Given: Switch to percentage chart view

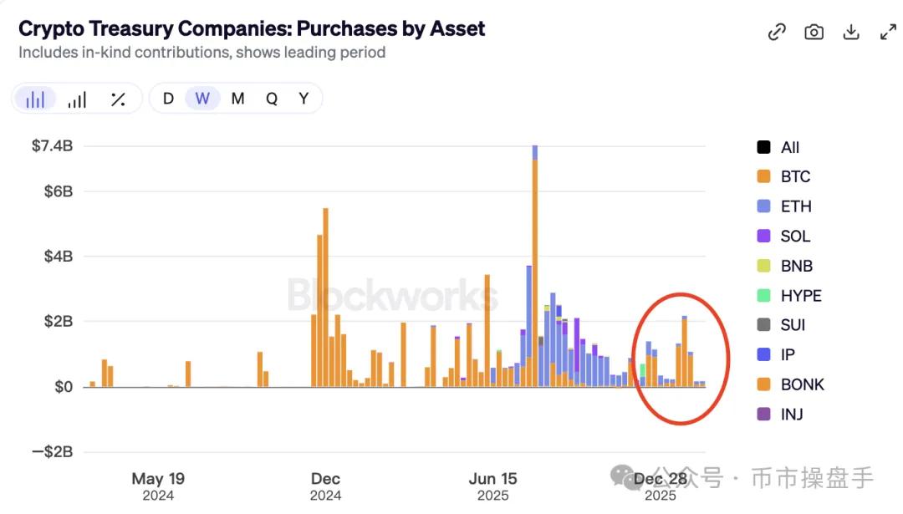Looking at the screenshot, I should pyautogui.click(x=118, y=99).
